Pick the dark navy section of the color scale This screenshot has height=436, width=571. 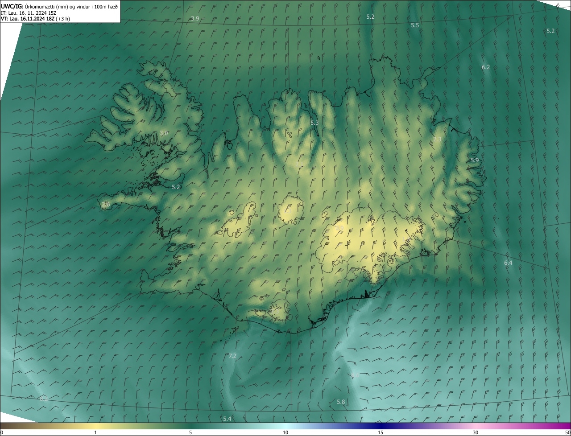tap(381, 426)
